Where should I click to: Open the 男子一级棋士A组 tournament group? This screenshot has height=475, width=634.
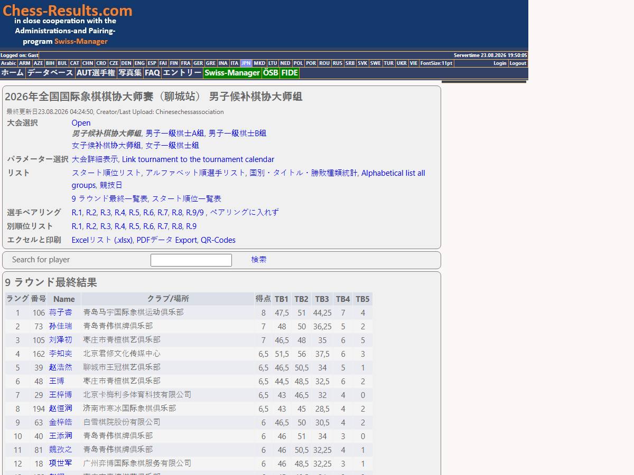tap(175, 133)
